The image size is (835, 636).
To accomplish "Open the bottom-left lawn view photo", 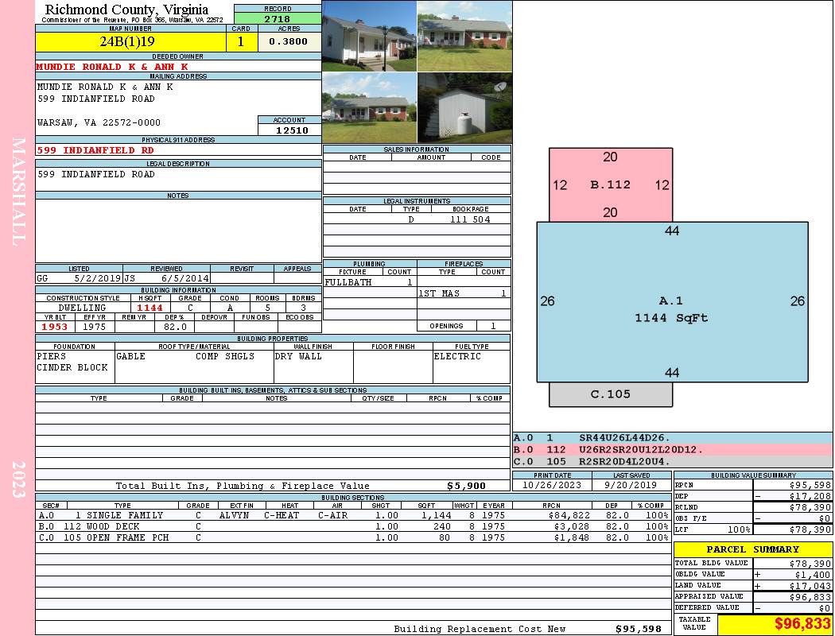I will point(370,107).
